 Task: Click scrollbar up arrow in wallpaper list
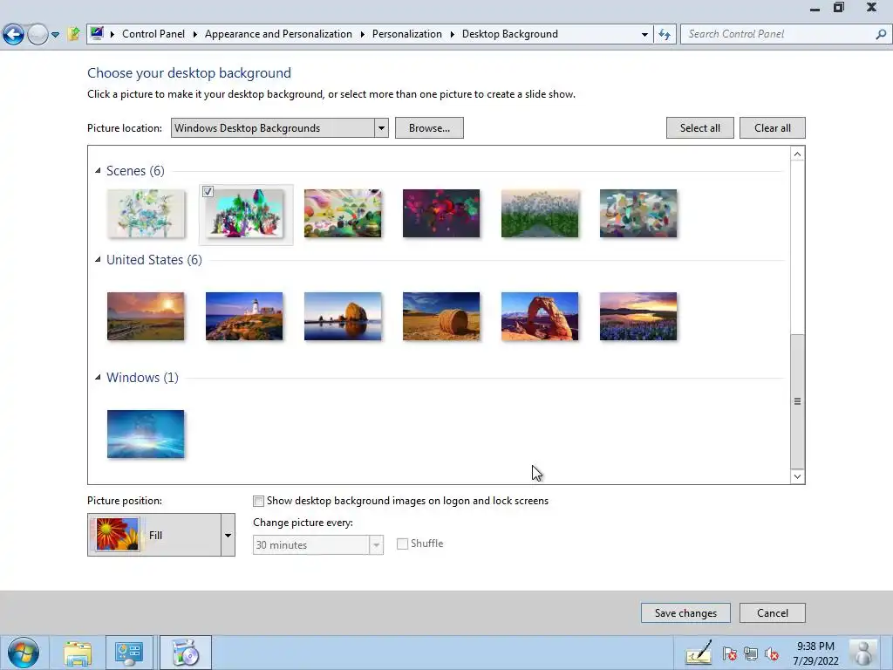(x=797, y=154)
